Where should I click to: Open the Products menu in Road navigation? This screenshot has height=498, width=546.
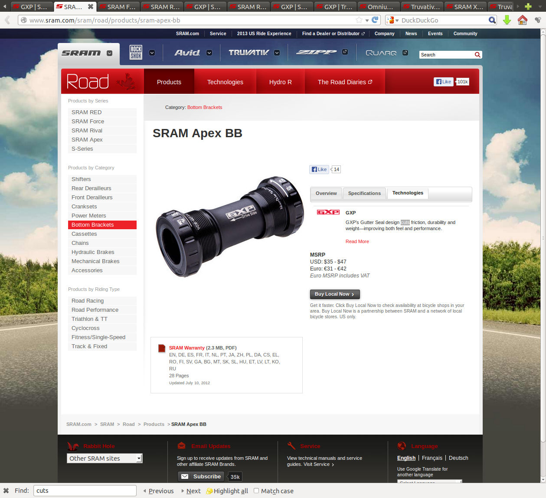pyautogui.click(x=169, y=82)
